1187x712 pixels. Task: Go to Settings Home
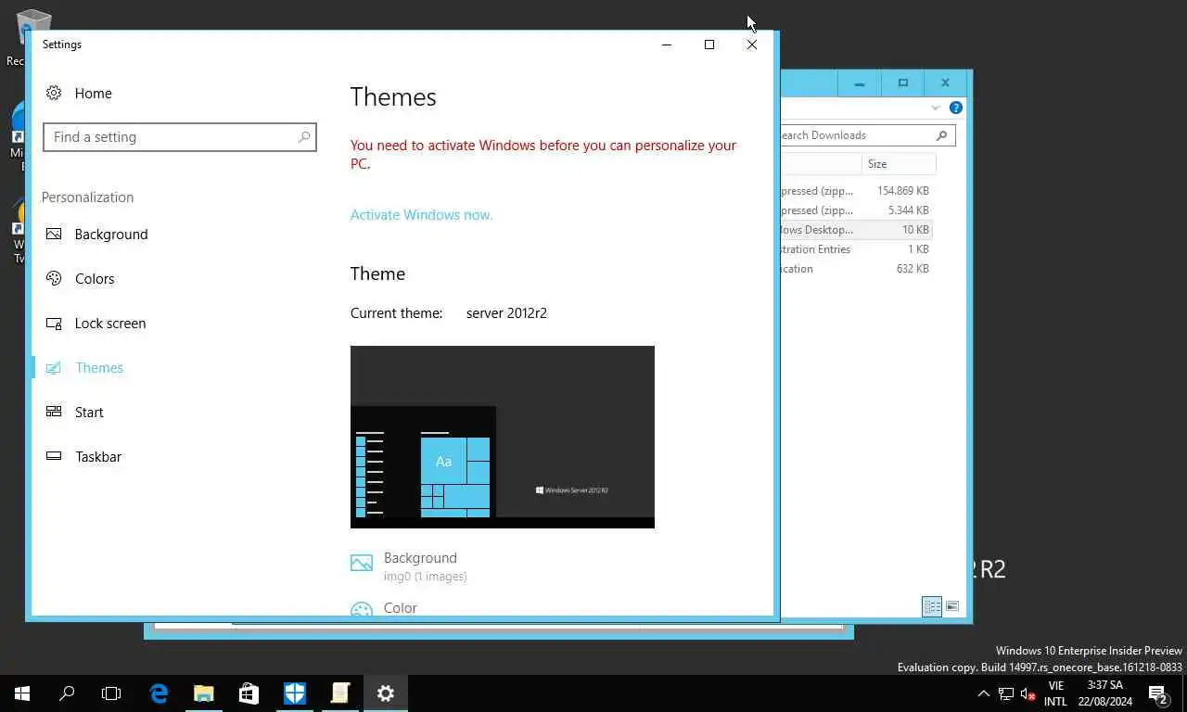click(79, 93)
